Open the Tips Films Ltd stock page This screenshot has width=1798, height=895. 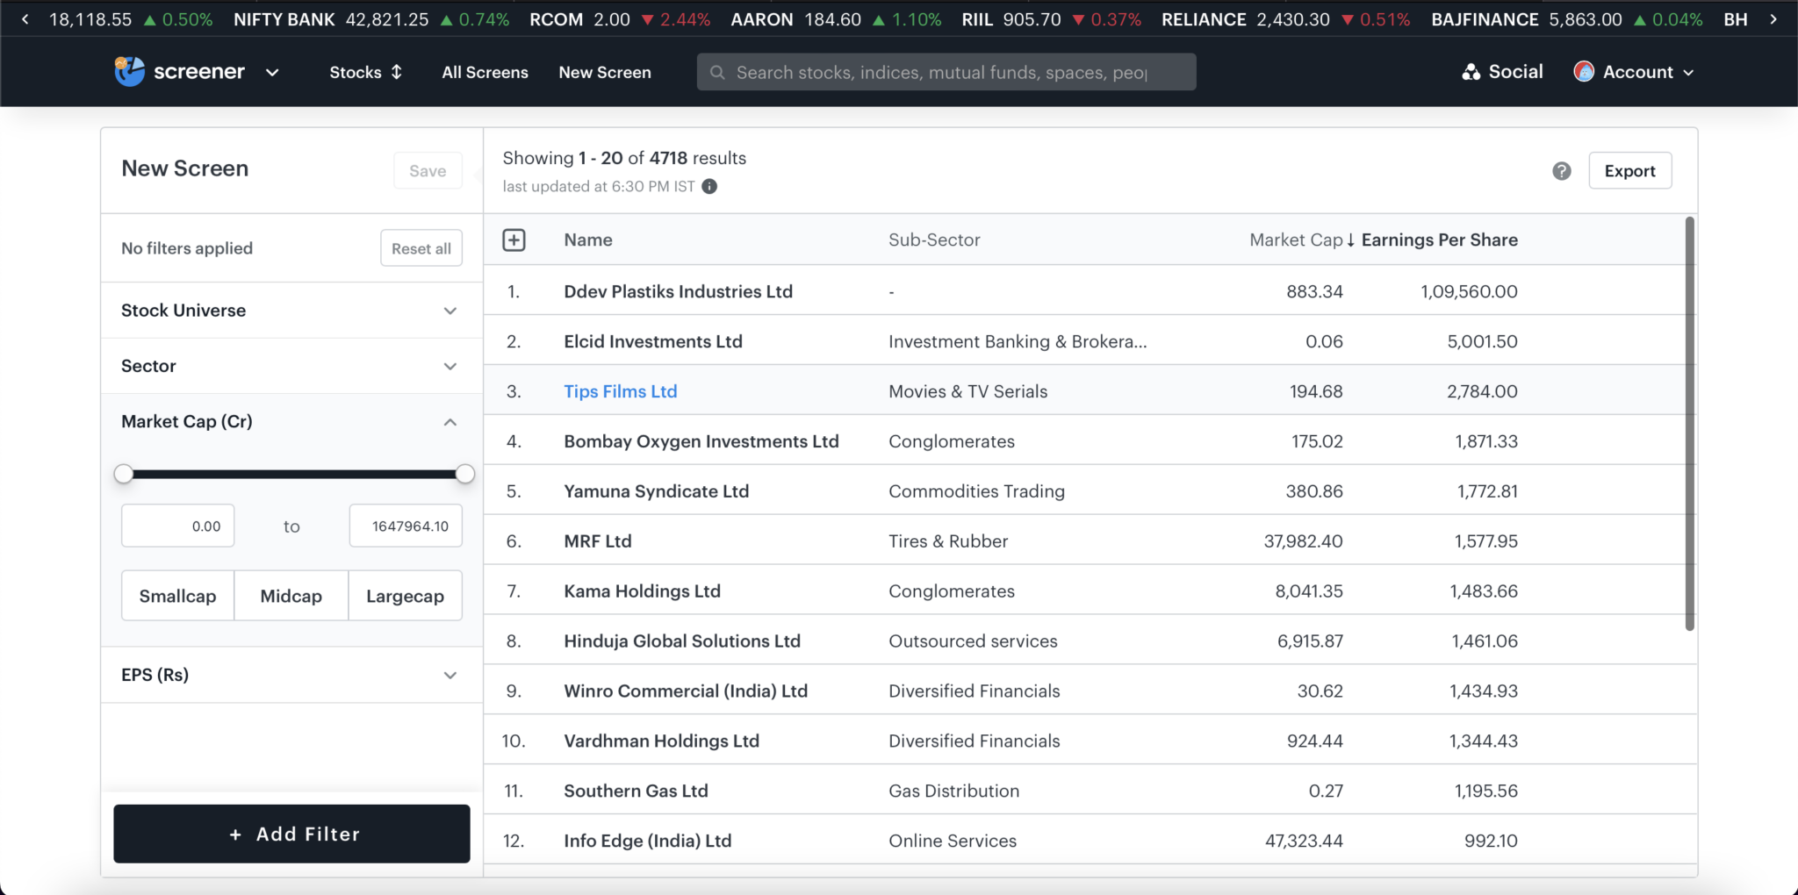[x=620, y=391]
